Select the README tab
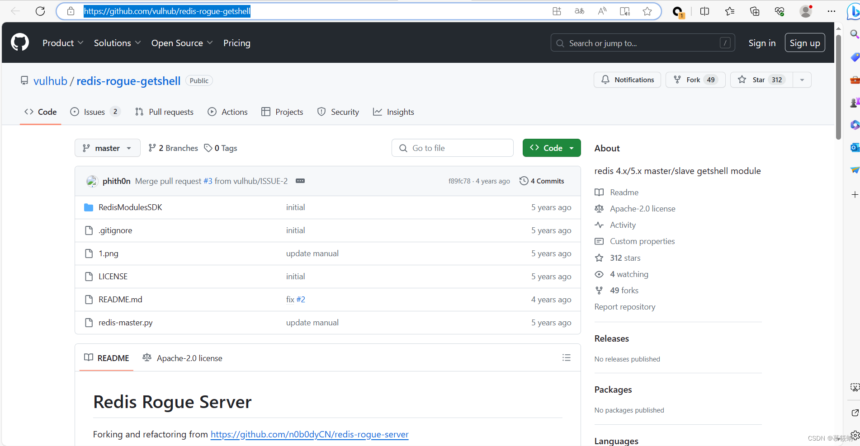The height and width of the screenshot is (446, 860). 107,358
